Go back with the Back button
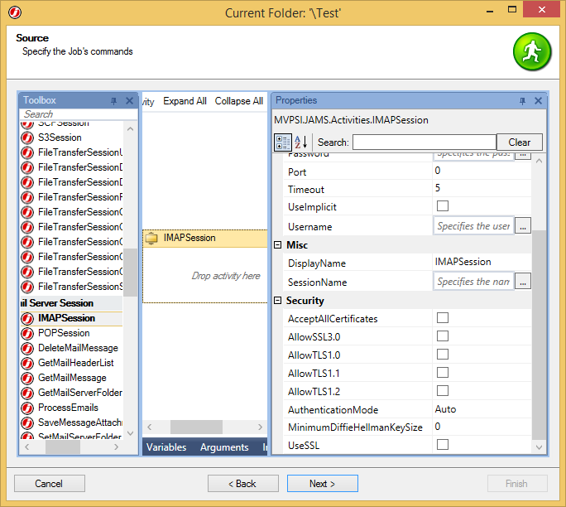 pos(243,484)
